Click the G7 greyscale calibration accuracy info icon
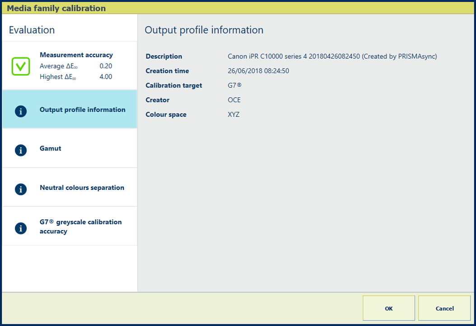The width and height of the screenshot is (476, 326). click(x=21, y=228)
